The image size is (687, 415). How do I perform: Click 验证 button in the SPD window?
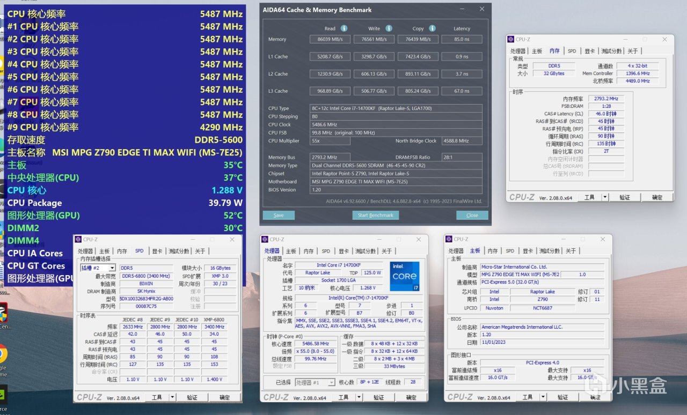pyautogui.click(x=192, y=397)
